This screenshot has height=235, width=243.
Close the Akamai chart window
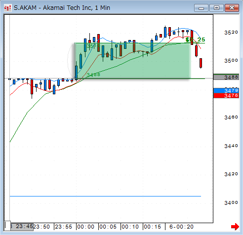tap(232, 8)
